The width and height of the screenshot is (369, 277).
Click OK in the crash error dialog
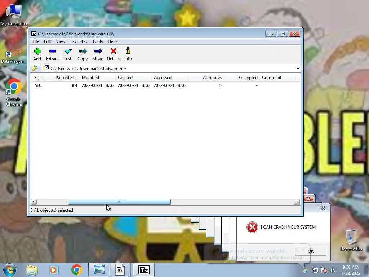[x=311, y=251]
